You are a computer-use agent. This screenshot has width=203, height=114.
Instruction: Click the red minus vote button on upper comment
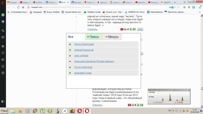(125, 29)
